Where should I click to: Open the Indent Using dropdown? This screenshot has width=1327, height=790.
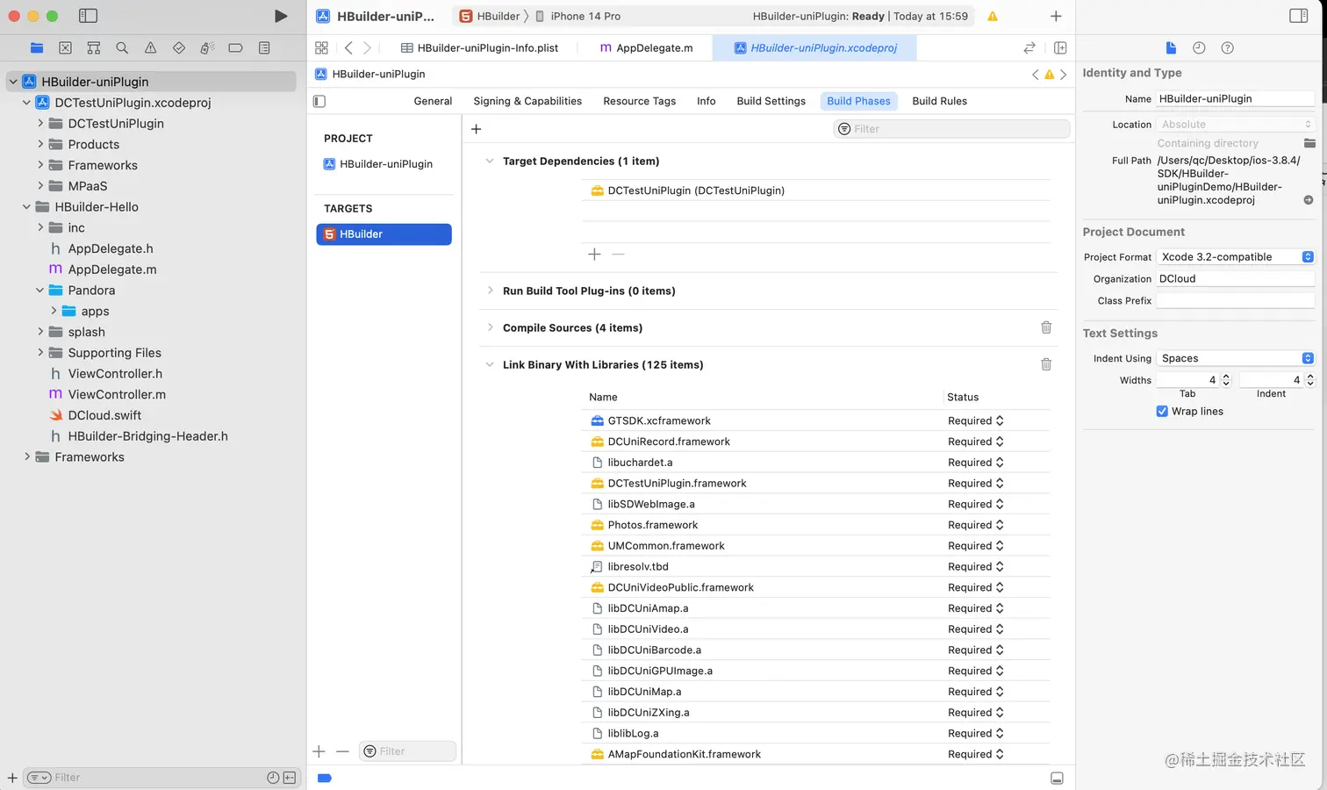tap(1236, 358)
